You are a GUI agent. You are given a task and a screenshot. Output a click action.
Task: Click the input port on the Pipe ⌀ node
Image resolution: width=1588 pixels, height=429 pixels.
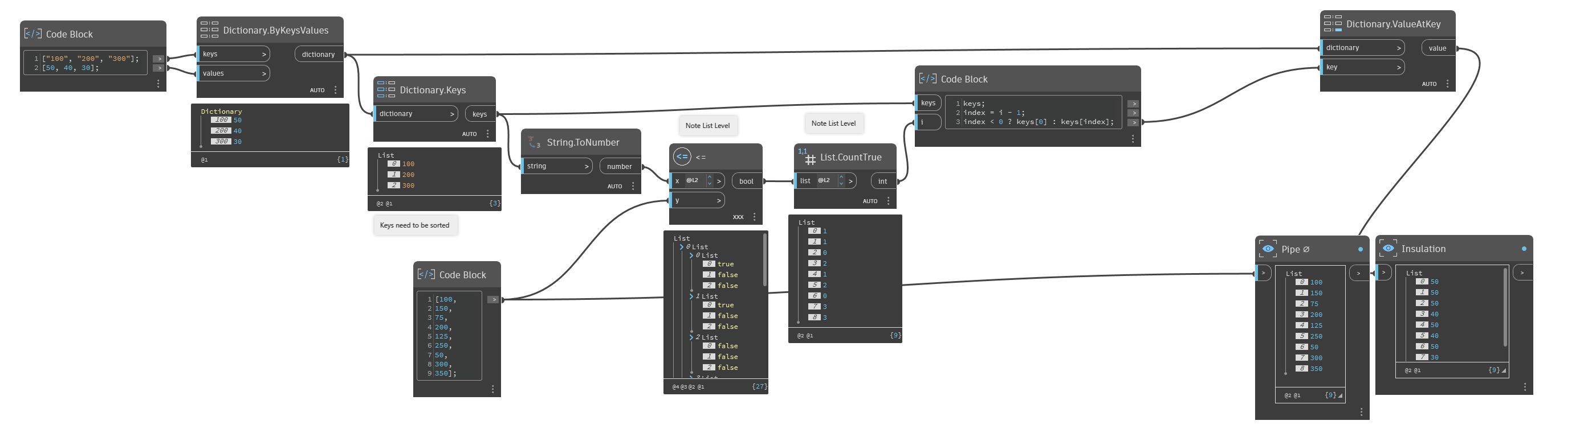click(1263, 273)
